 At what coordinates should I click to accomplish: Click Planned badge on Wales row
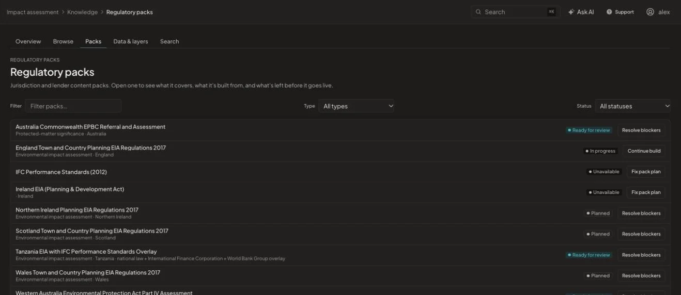point(598,276)
